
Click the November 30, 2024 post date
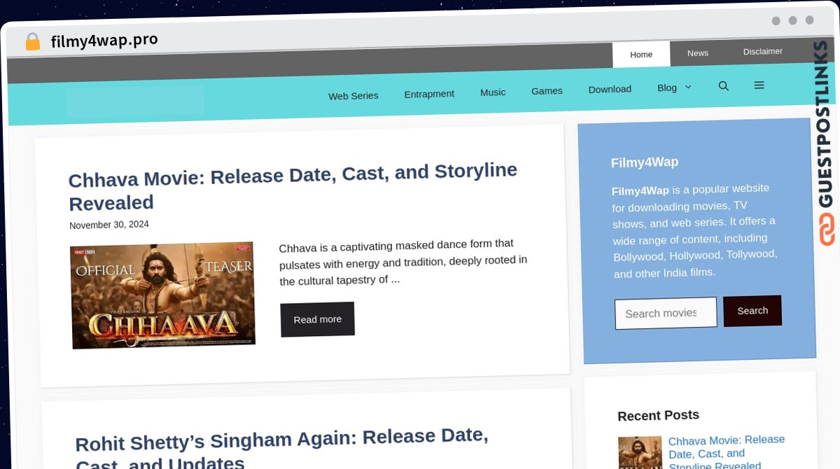click(109, 225)
